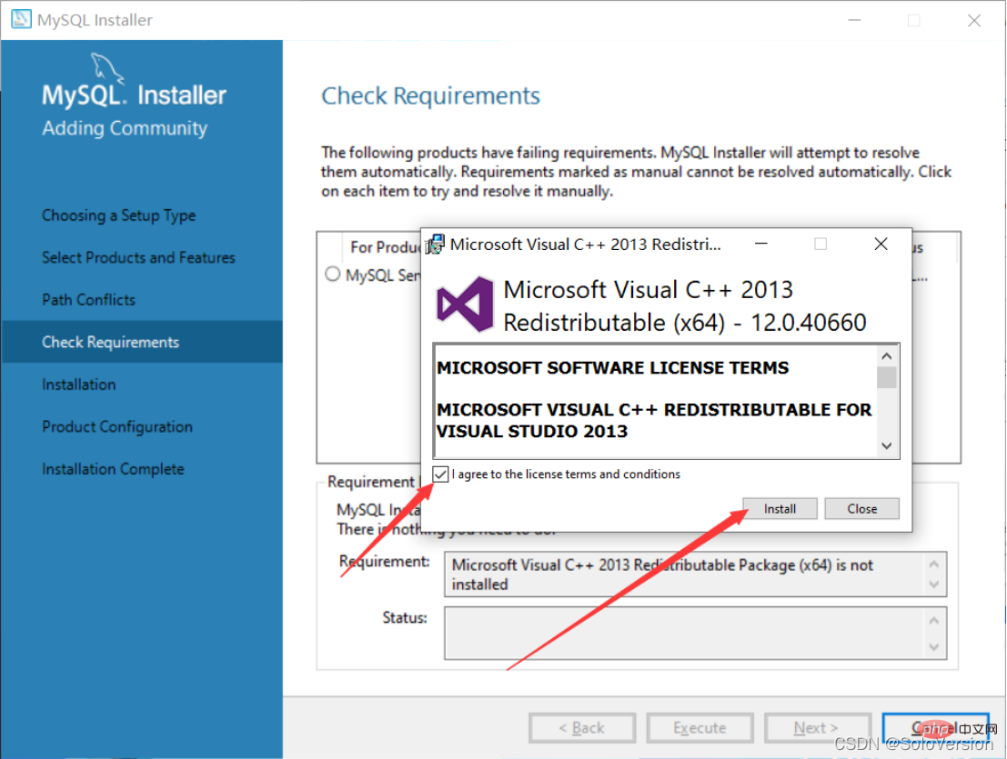
Task: Click the Visual C++ installer title bar icon
Action: pyautogui.click(x=435, y=245)
